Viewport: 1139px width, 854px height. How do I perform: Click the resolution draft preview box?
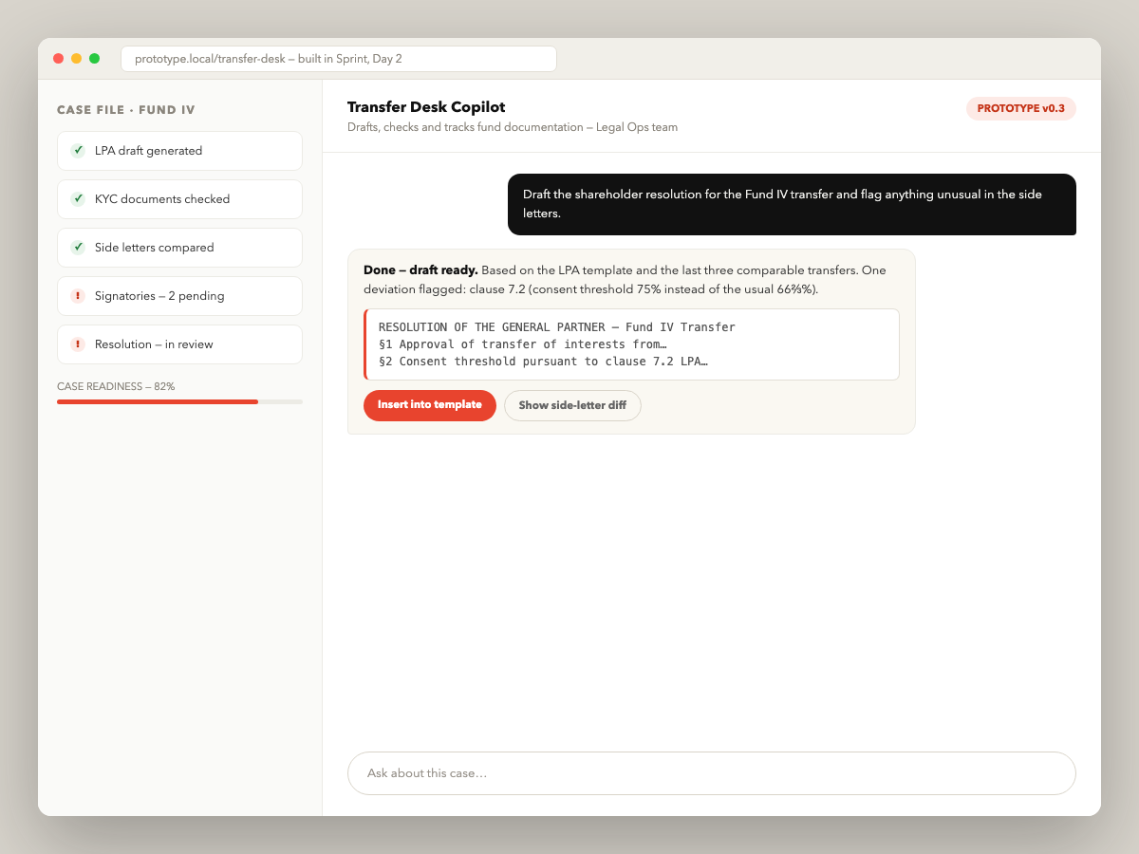[631, 344]
